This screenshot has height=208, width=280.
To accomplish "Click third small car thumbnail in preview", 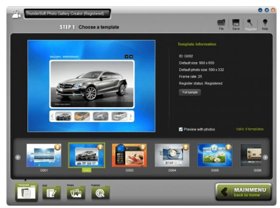I will (101, 116).
